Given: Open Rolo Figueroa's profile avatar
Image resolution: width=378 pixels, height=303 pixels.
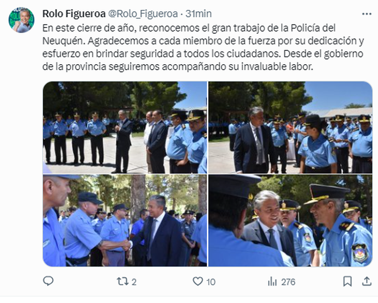Looking at the screenshot, I should coord(22,20).
